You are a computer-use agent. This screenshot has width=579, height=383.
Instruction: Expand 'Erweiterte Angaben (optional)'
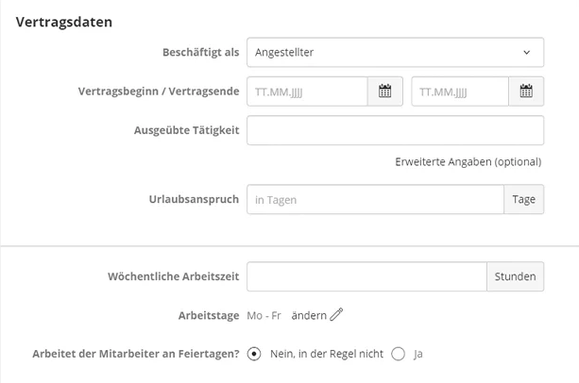point(468,161)
